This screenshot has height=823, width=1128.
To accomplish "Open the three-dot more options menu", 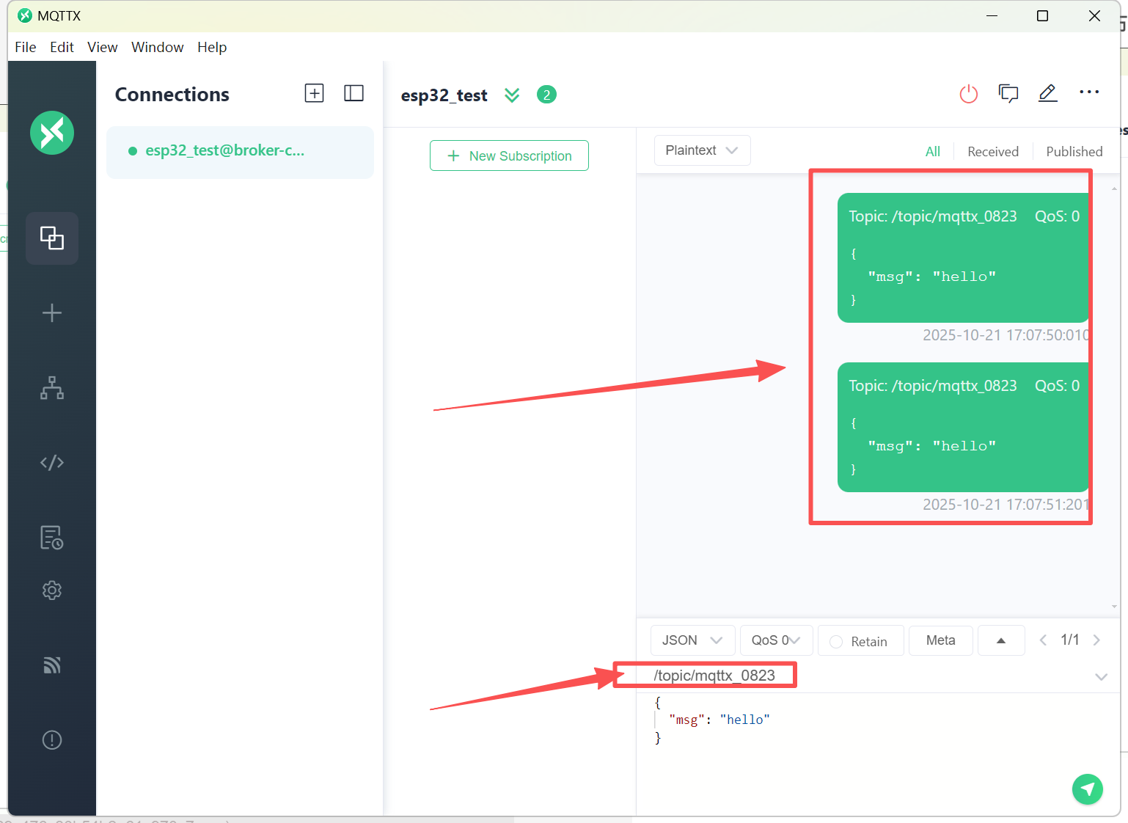I will (1089, 92).
